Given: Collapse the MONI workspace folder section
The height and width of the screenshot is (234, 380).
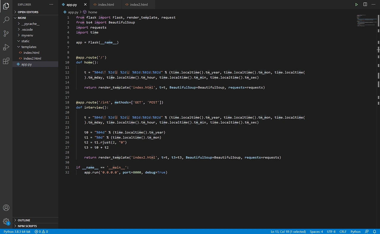Looking at the screenshot, I should 35,18.
